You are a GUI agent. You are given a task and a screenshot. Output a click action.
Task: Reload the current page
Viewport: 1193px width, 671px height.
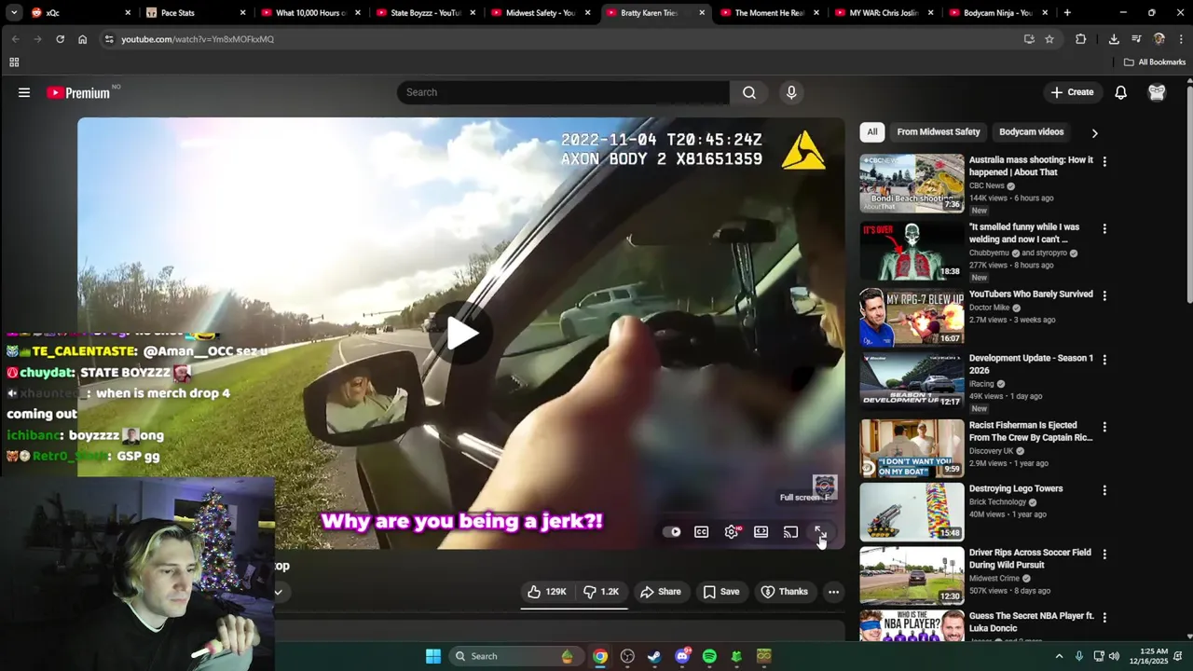tap(60, 39)
